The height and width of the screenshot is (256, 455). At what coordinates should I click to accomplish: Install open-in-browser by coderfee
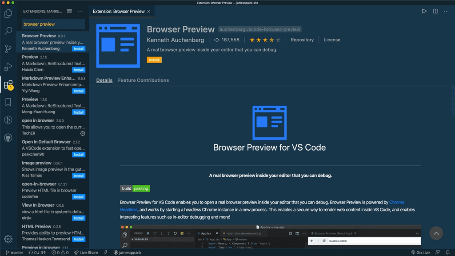tap(79, 197)
